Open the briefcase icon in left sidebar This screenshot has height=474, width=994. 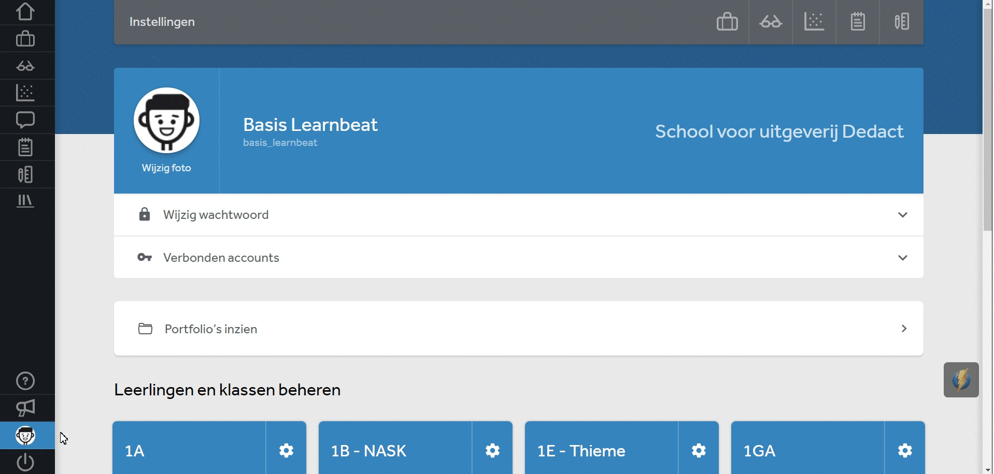pos(25,39)
